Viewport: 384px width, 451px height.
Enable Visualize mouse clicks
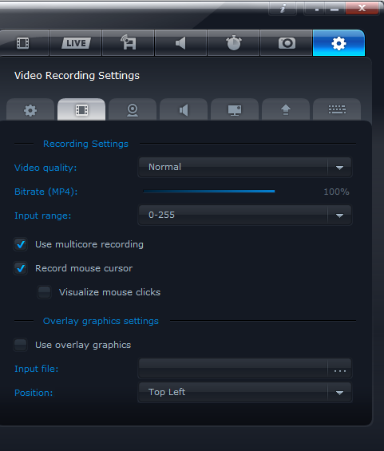click(44, 292)
